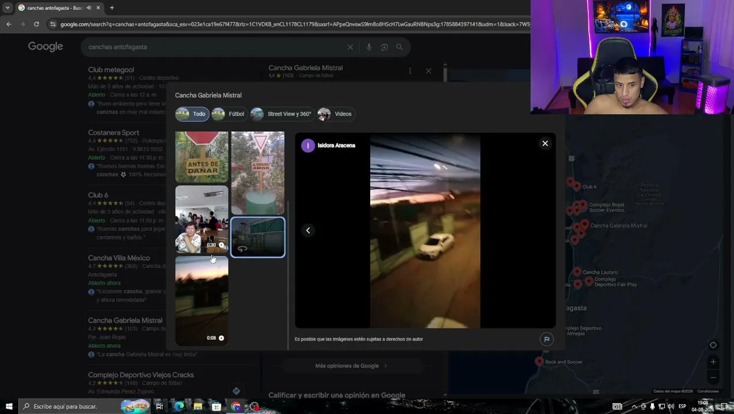The width and height of the screenshot is (734, 414).
Task: Close the photo viewer with the X button
Action: click(x=545, y=143)
